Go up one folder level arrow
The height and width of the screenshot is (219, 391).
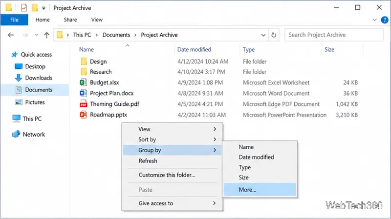click(x=46, y=35)
